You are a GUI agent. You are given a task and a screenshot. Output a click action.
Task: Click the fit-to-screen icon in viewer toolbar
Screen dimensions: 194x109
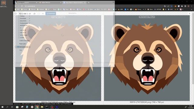point(38,13)
